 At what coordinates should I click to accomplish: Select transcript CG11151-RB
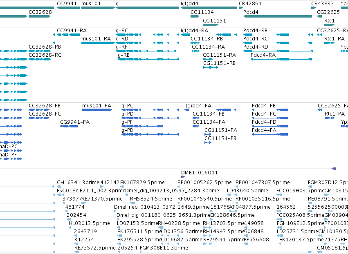pyautogui.click(x=219, y=63)
